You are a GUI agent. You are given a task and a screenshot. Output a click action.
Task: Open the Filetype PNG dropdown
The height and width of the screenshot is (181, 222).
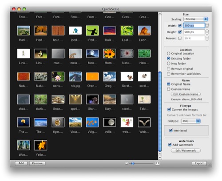point(191,121)
